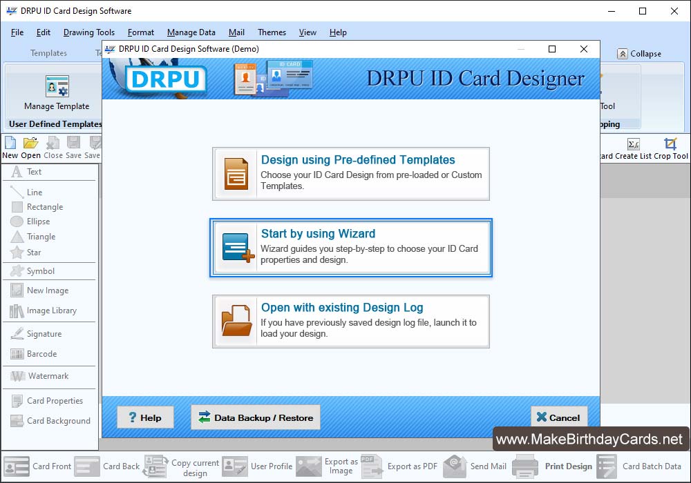
Task: Choose Design using Pre-defined Templates
Action: 351,174
